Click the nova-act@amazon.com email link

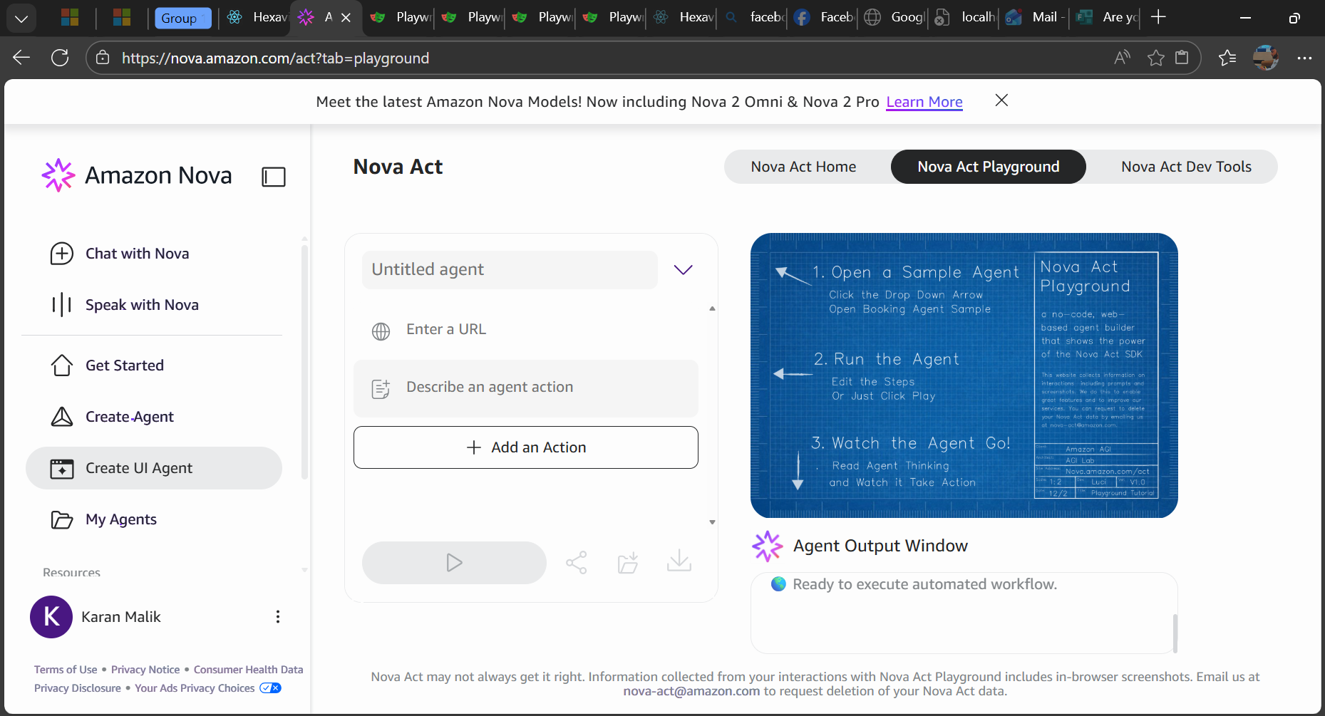[x=691, y=691]
